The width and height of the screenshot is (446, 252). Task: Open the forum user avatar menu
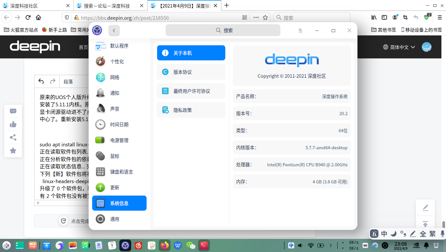pyautogui.click(x=427, y=47)
